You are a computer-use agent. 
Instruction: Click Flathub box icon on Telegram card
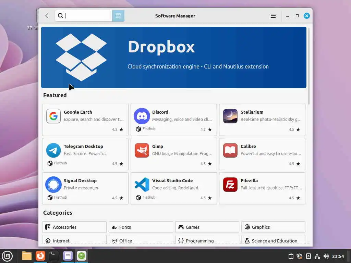point(50,163)
